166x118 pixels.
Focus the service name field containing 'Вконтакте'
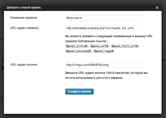[104, 18]
